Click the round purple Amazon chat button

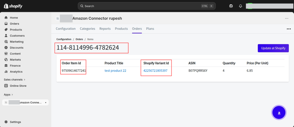[279, 113]
